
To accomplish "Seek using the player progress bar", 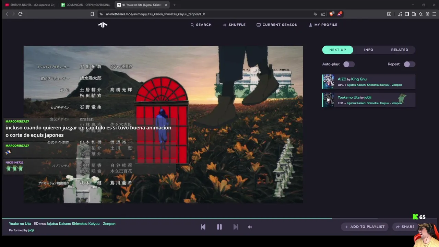I will pos(219,218).
